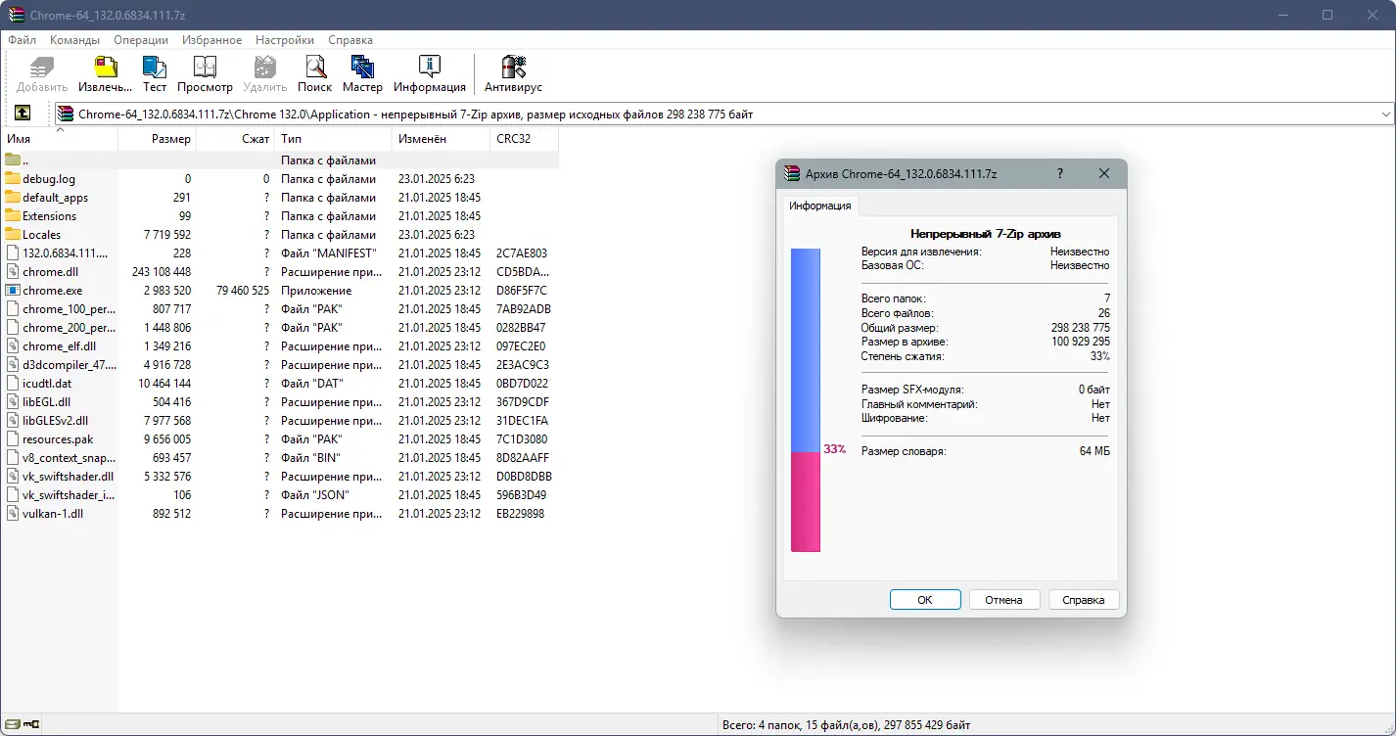Click the drive icon in the status bar
This screenshot has width=1396, height=736.
click(x=14, y=724)
